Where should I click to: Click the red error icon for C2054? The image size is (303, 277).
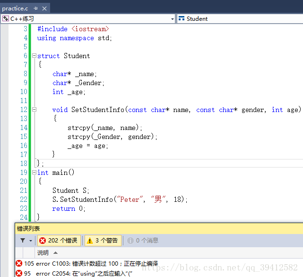click(x=19, y=273)
